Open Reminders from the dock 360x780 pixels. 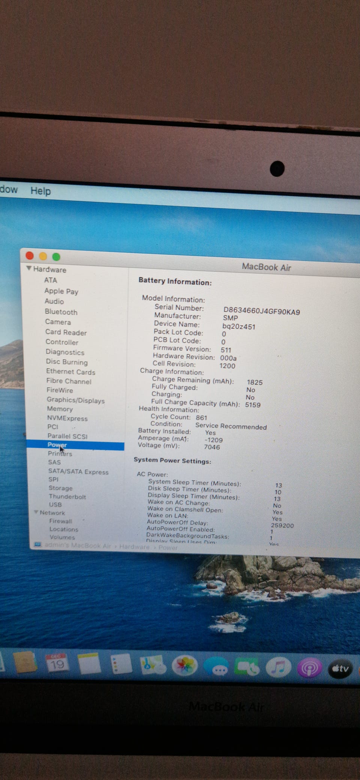[121, 664]
